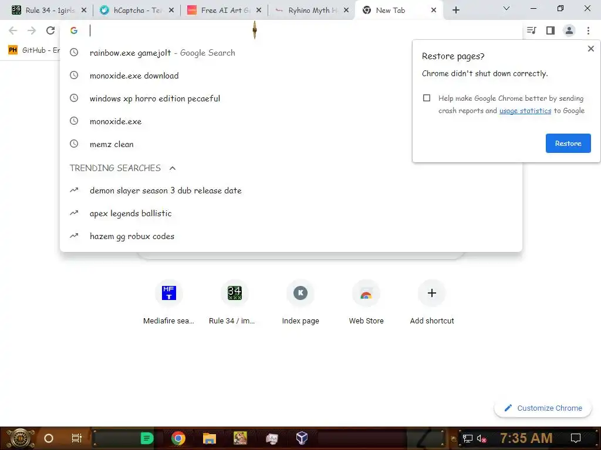Click the Restore button
The height and width of the screenshot is (450, 601).
coord(568,143)
